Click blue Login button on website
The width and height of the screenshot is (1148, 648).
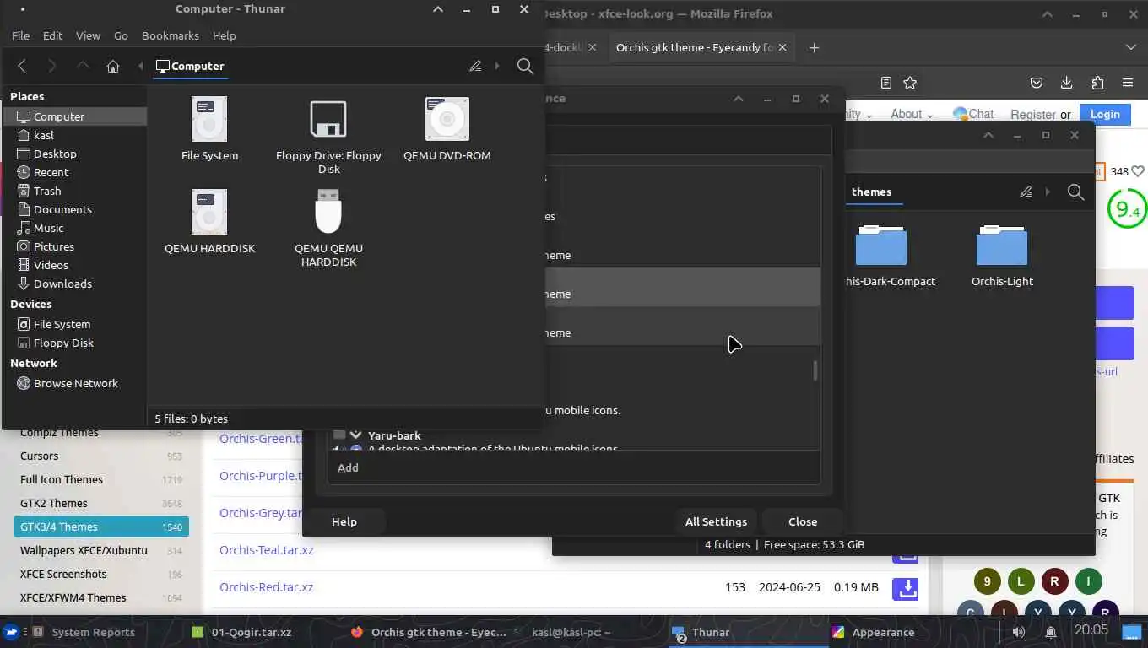[x=1105, y=114]
